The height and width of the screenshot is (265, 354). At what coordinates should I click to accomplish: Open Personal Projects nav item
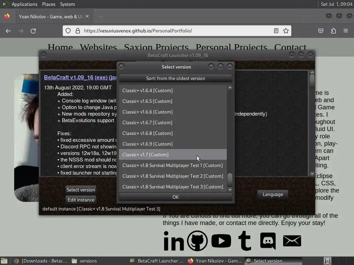click(x=231, y=47)
